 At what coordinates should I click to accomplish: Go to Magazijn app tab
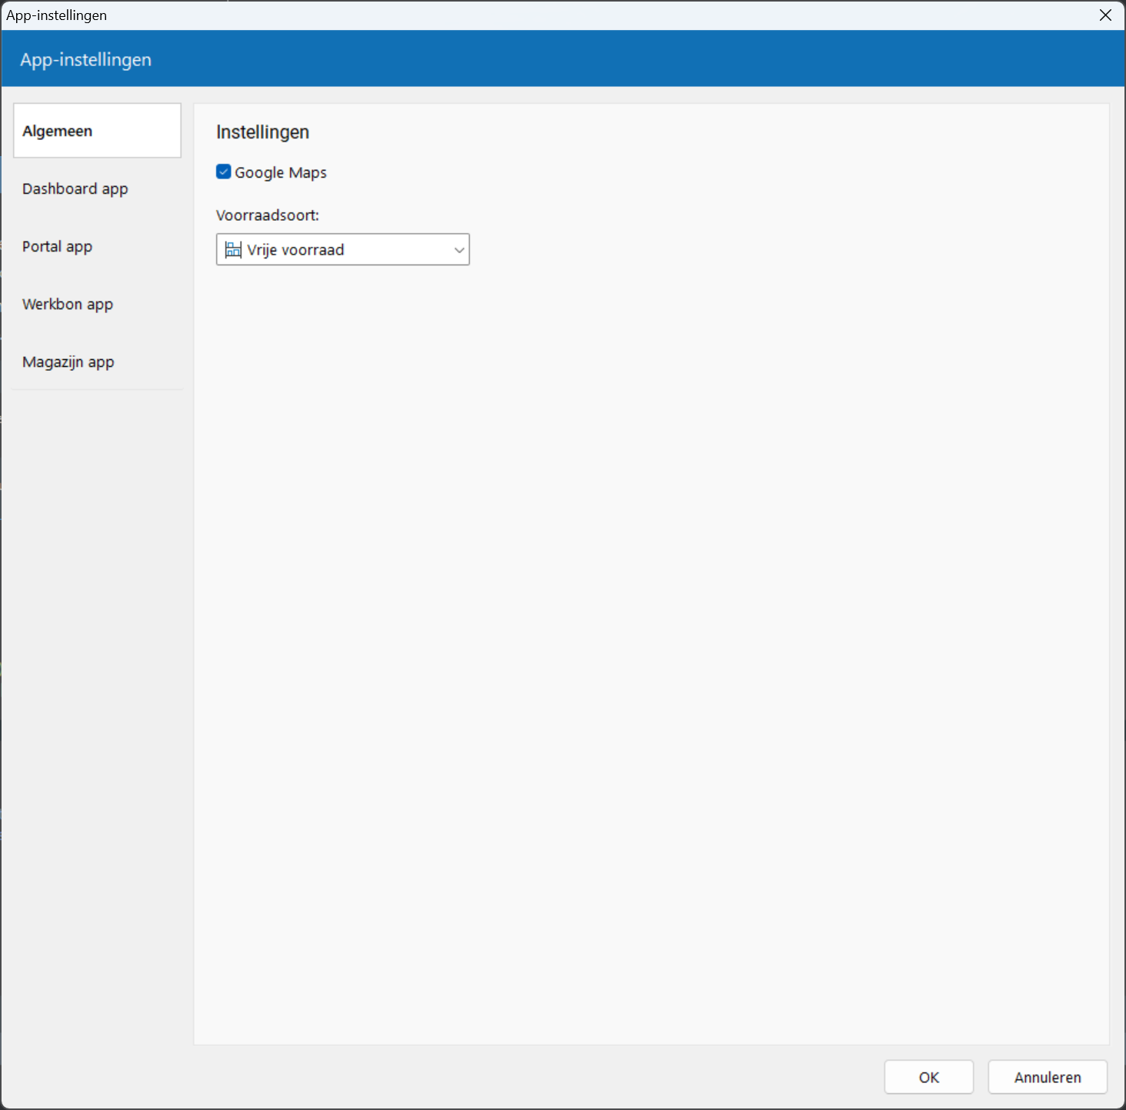click(x=97, y=362)
